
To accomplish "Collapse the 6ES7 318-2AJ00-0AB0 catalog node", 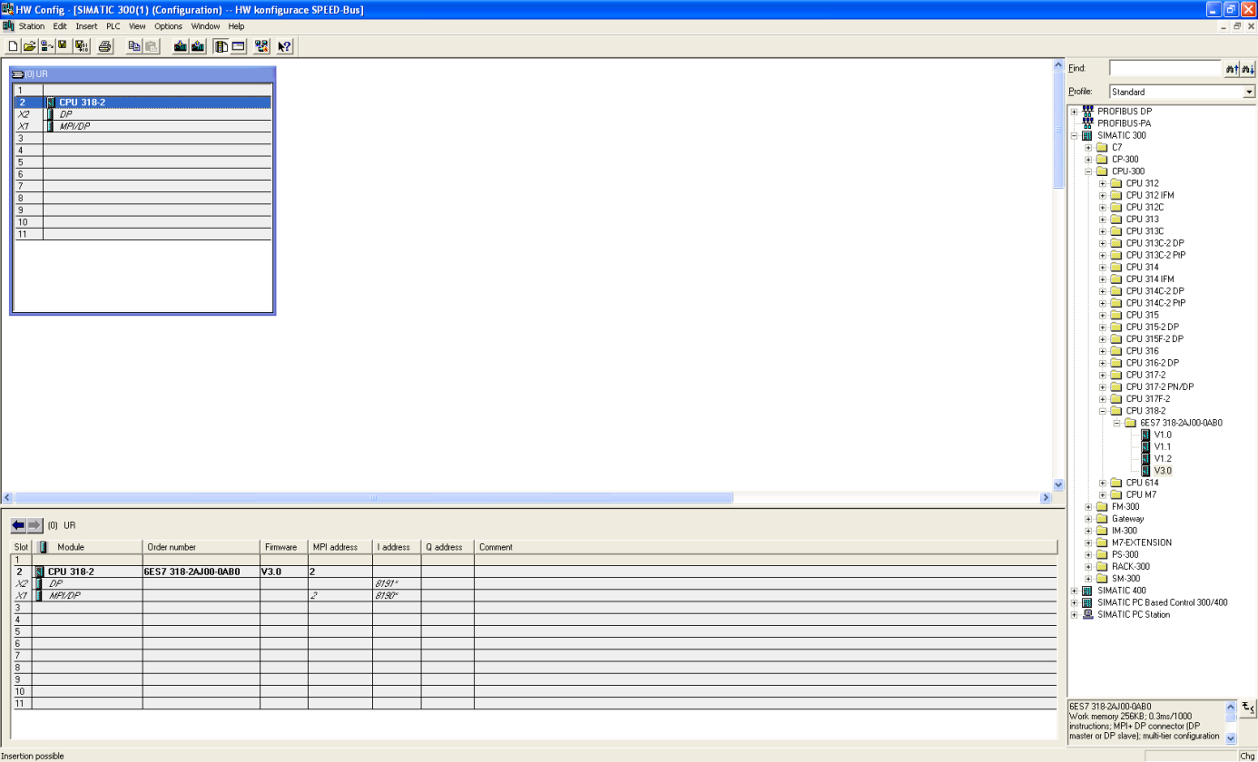I will 1118,423.
